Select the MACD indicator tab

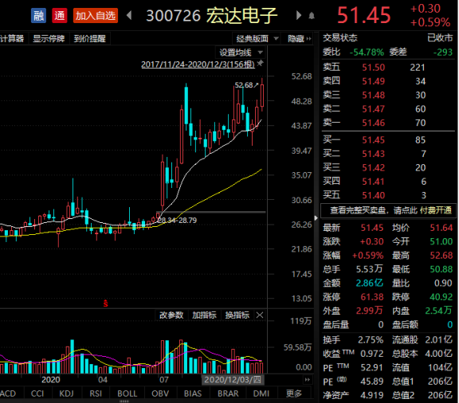click(8, 393)
